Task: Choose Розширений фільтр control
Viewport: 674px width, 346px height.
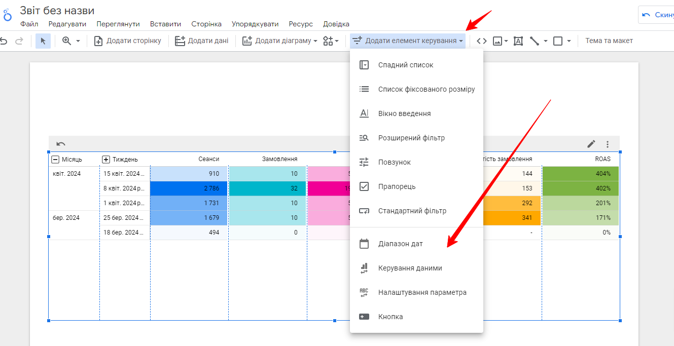Action: coord(416,138)
